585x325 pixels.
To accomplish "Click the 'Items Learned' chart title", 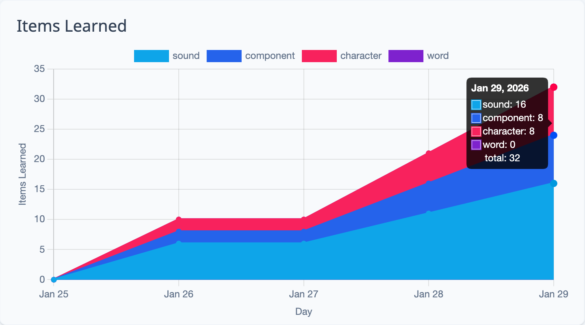I will click(x=71, y=26).
